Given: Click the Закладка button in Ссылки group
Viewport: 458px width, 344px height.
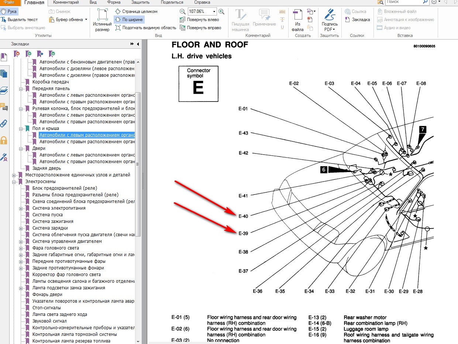Looking at the screenshot, I should click(357, 20).
